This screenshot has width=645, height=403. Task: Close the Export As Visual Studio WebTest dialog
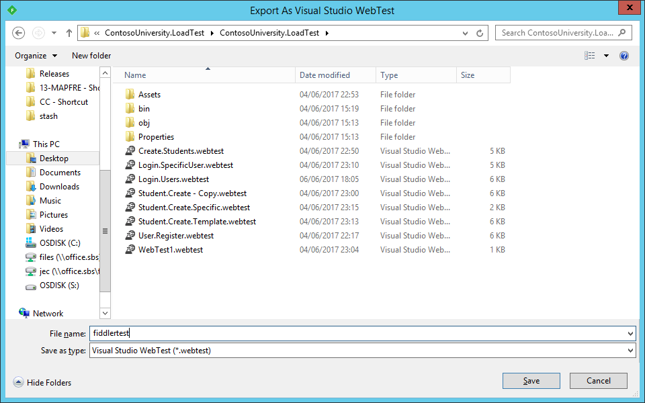click(x=630, y=7)
